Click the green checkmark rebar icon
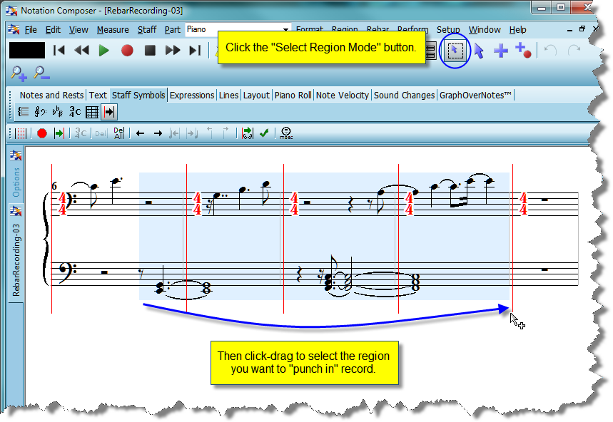 point(264,133)
